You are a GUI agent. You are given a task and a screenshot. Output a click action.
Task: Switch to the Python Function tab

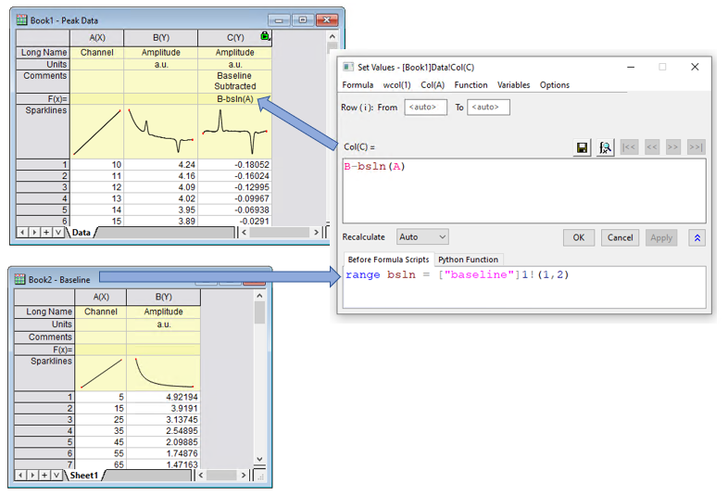(x=468, y=260)
